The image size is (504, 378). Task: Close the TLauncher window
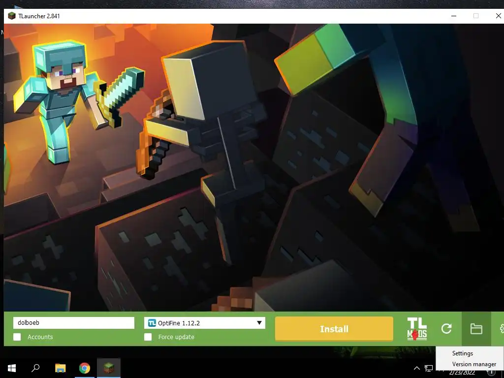pos(498,16)
